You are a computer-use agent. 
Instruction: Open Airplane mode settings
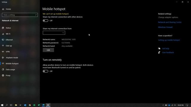point(12,58)
